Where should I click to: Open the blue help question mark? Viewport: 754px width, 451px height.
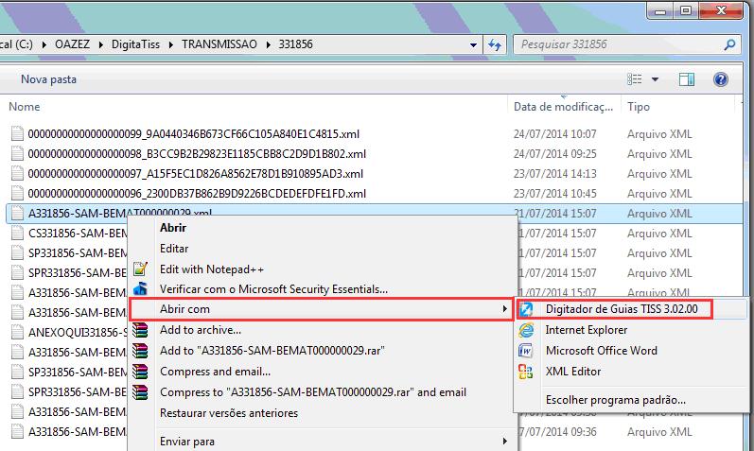[720, 79]
